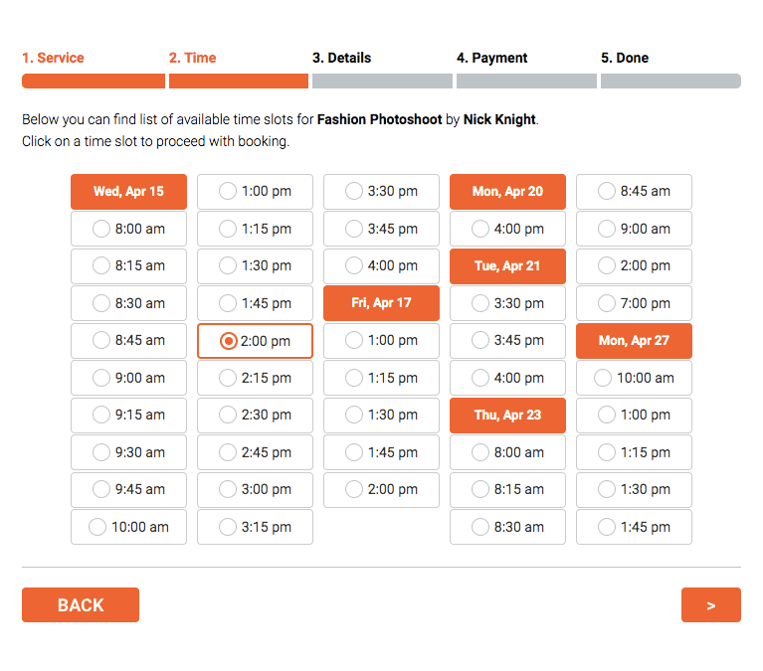Pick the 3:15 pm time slot

[255, 527]
